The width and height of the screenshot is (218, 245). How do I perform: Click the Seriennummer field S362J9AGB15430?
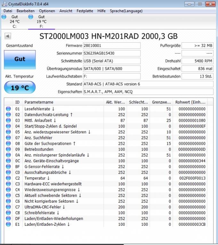pyautogui.click(x=112, y=53)
